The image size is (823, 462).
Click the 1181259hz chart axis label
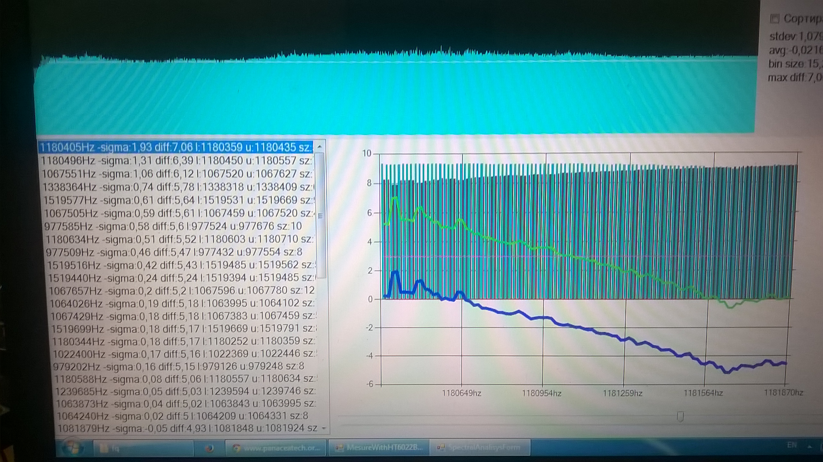click(623, 393)
